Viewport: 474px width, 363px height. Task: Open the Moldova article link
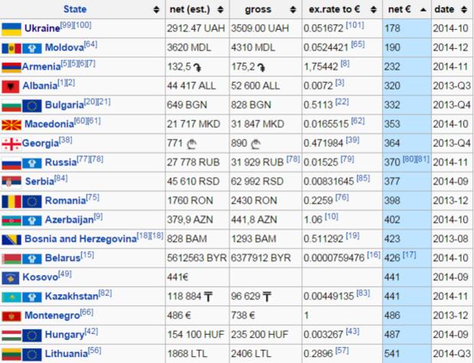(x=64, y=47)
